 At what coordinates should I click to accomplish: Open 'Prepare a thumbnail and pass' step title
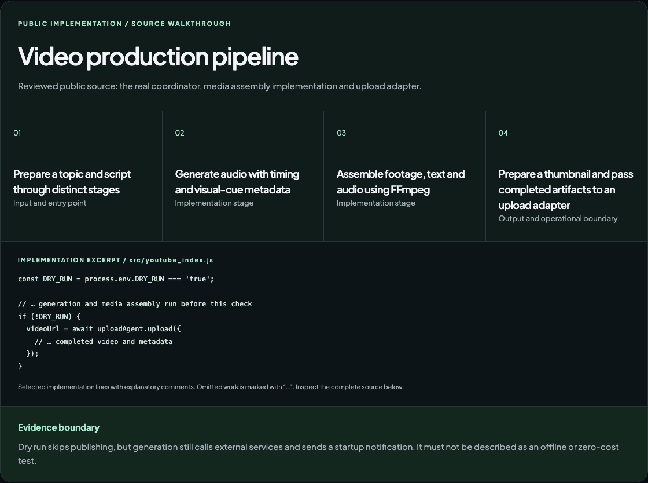[565, 189]
